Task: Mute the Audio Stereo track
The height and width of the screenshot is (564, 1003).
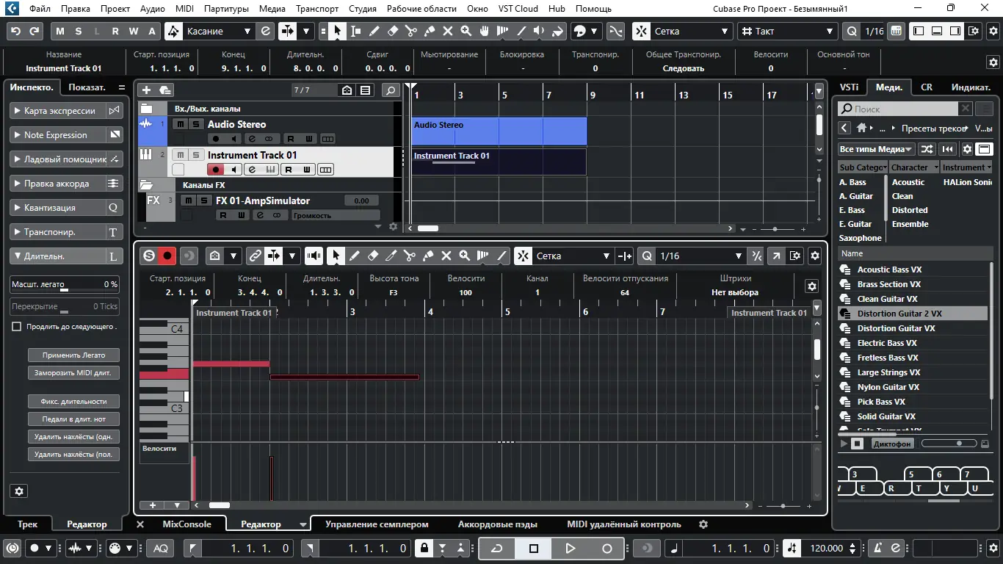Action: tap(180, 124)
